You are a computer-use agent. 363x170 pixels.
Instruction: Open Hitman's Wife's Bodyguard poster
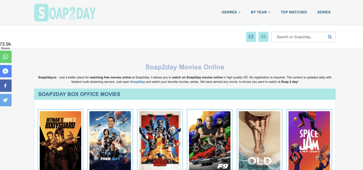click(60, 140)
